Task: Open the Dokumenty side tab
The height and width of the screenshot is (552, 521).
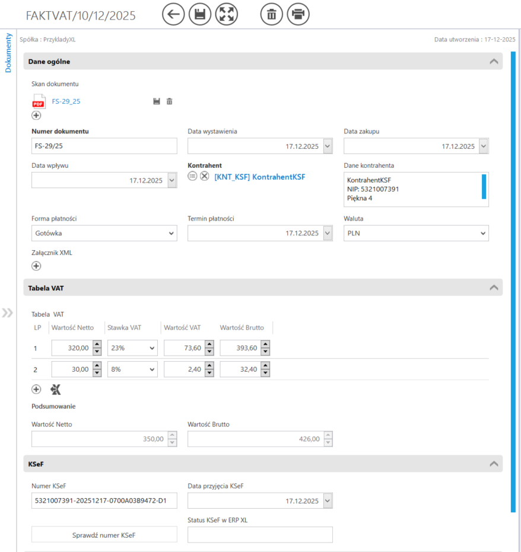Action: 8,52
